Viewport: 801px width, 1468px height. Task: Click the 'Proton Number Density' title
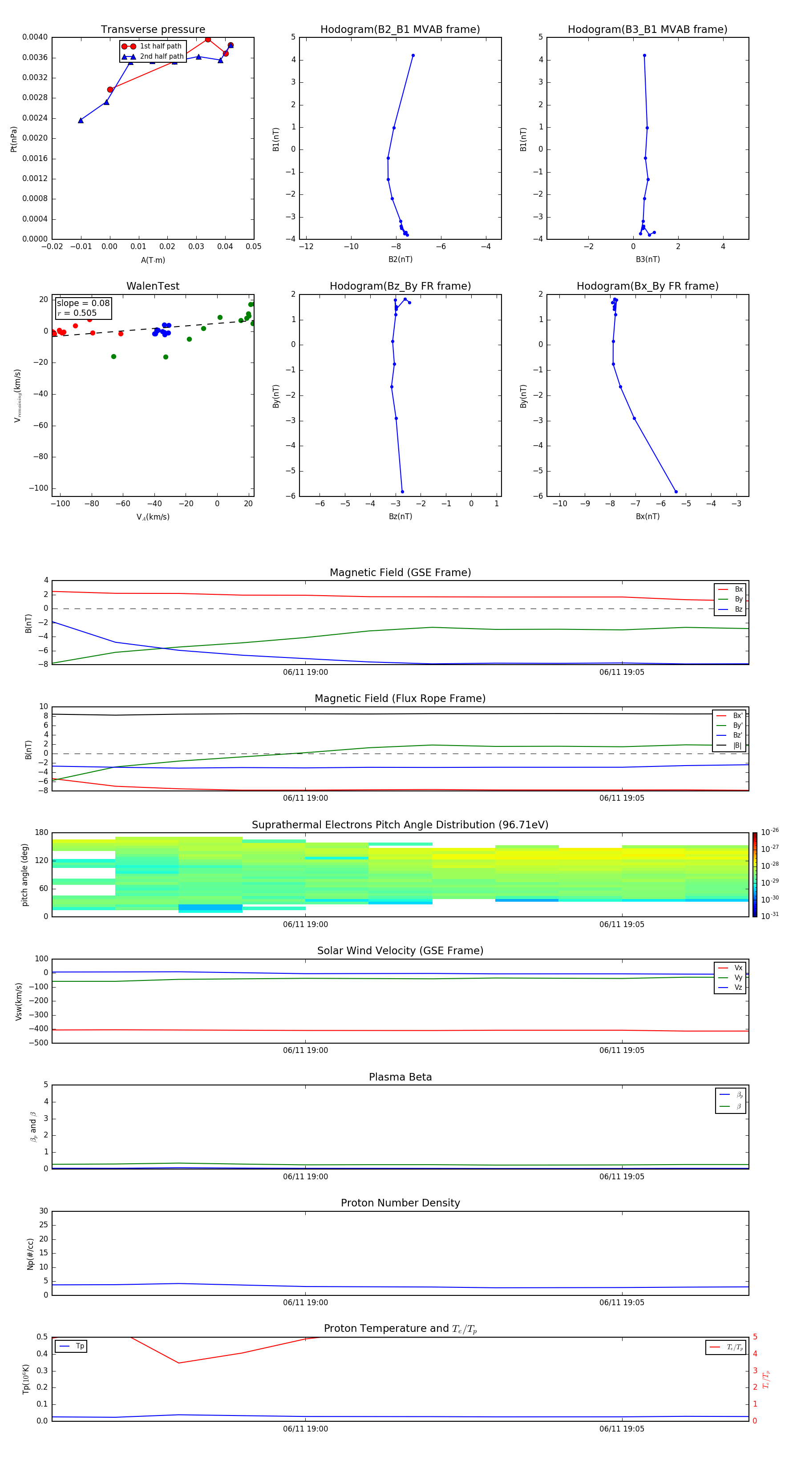point(400,1203)
